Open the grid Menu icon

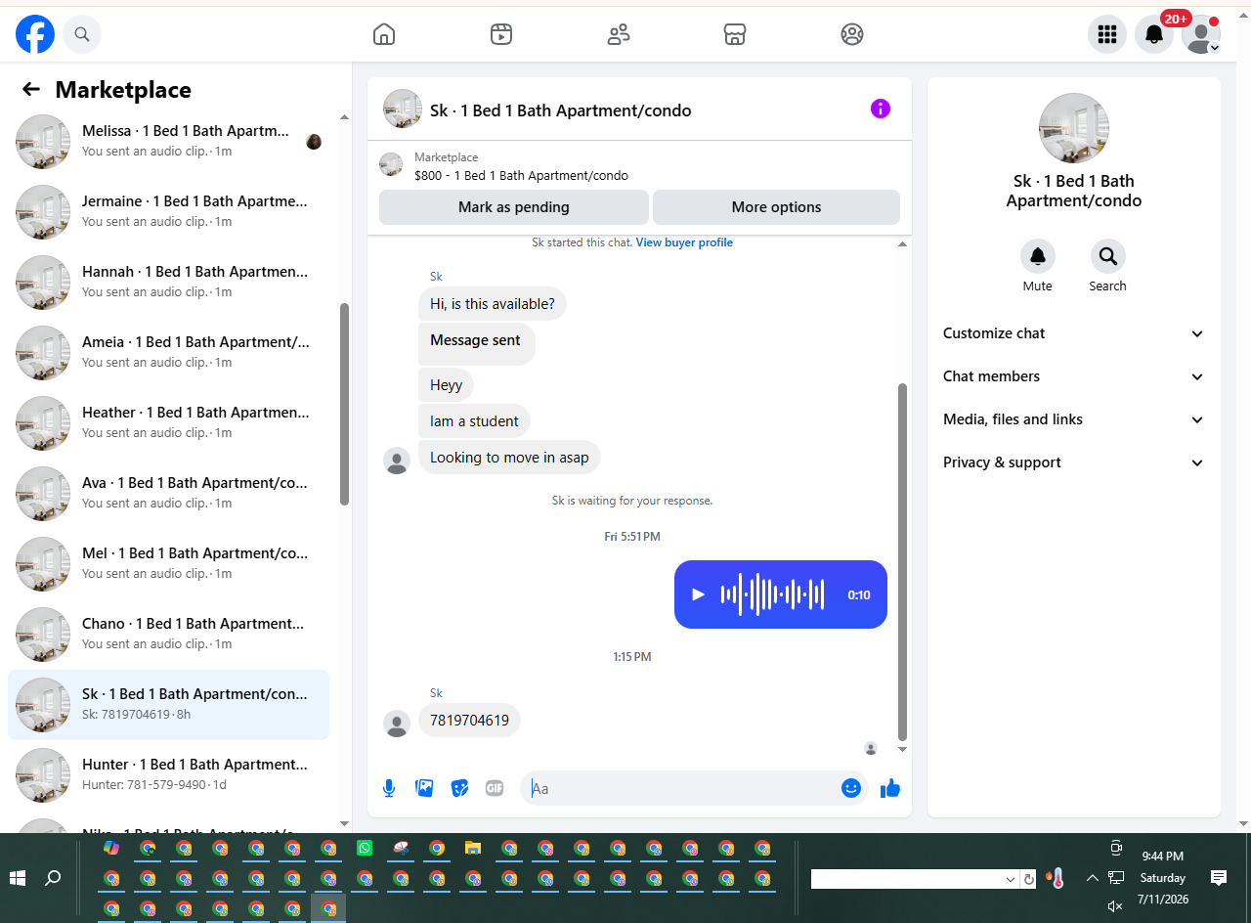(1107, 35)
